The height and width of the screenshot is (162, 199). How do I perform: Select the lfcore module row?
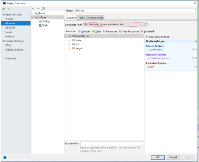[x=47, y=13]
